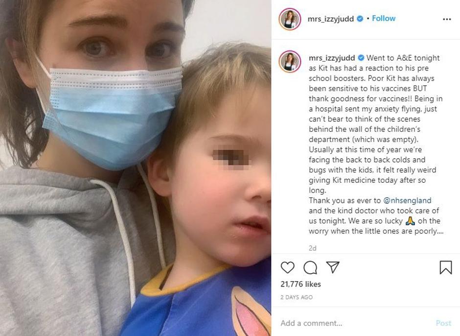This screenshot has width=460, height=336.
Task: Click the selfie photo of the post
Action: [x=136, y=168]
